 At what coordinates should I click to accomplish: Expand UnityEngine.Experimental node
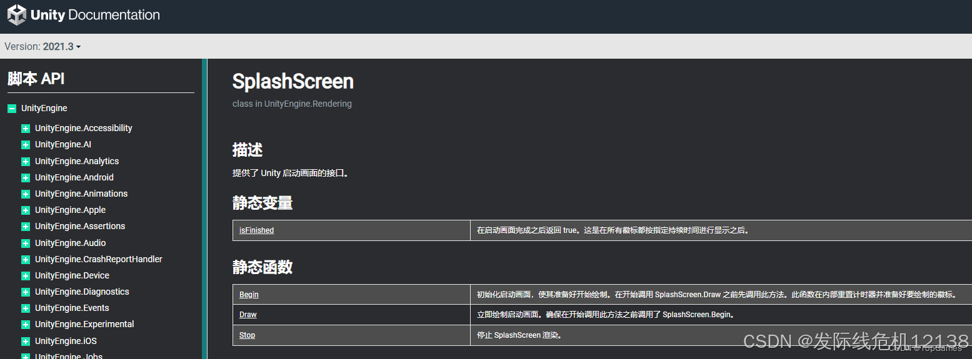point(26,325)
